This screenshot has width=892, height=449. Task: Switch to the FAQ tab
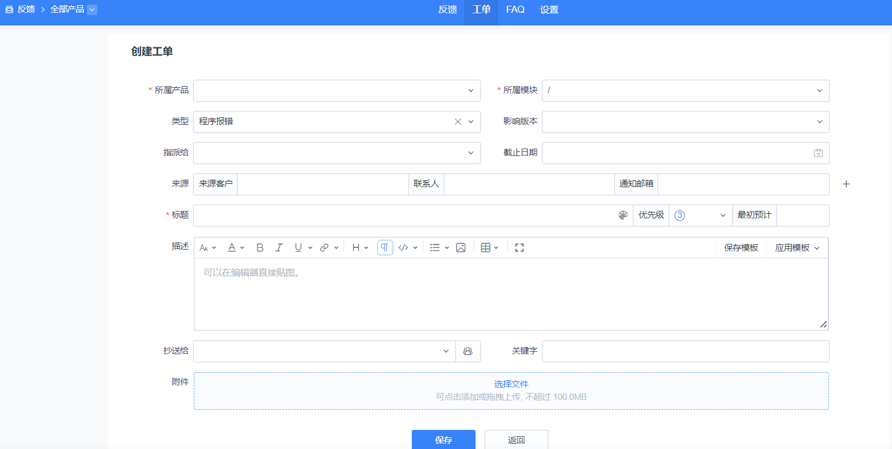click(515, 10)
